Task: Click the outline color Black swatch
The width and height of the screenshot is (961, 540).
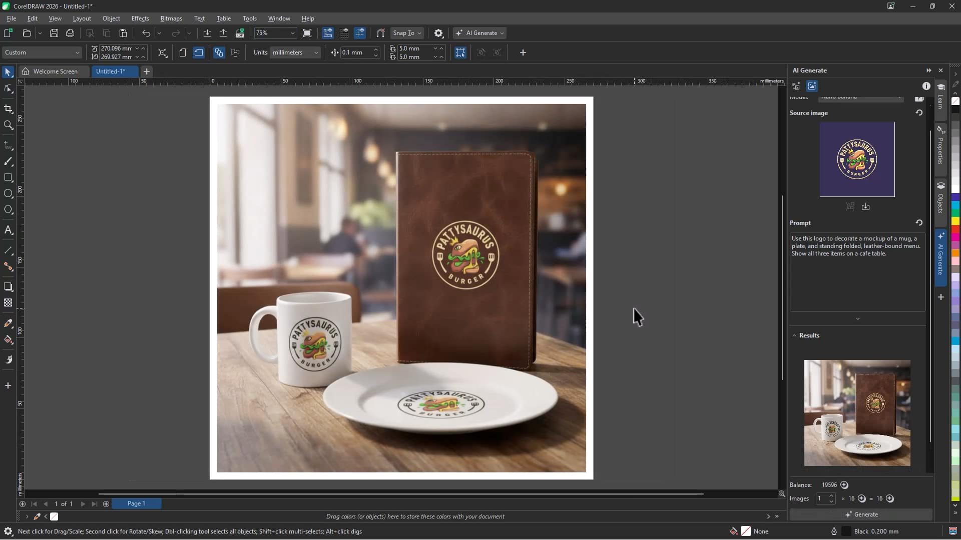Action: point(846,531)
